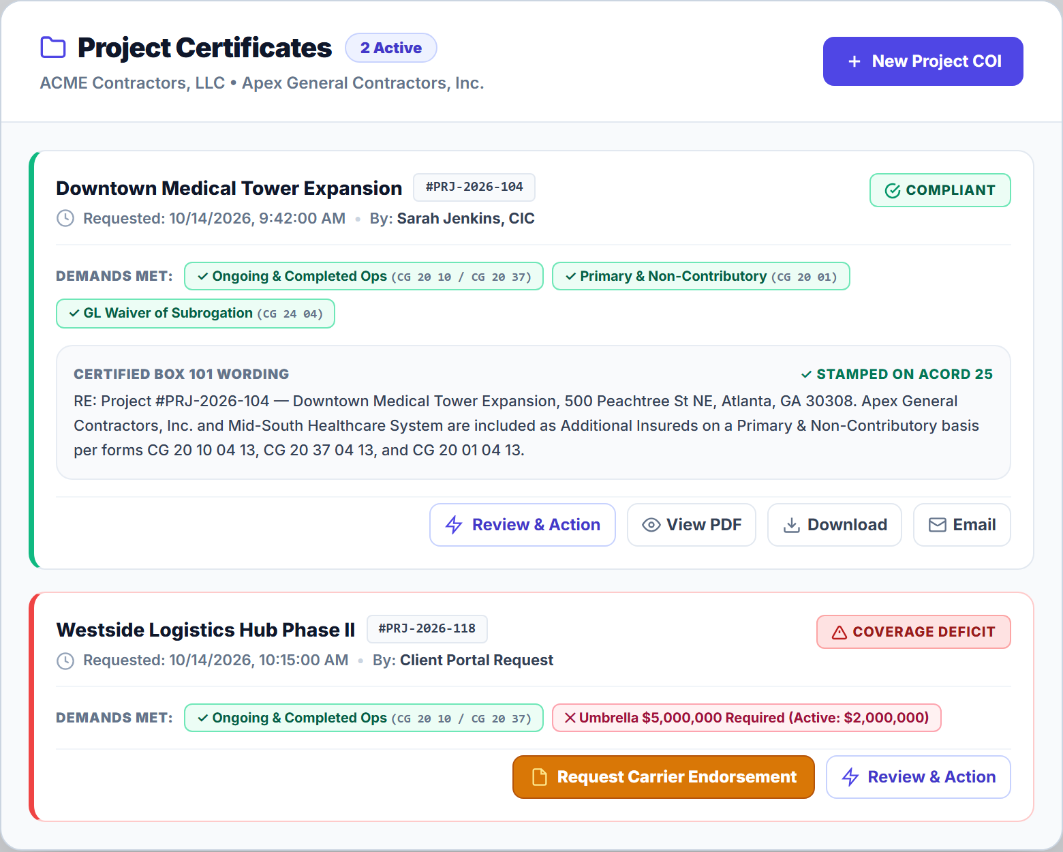
Task: Click the folder icon beside Project Certificates
Action: tap(53, 48)
